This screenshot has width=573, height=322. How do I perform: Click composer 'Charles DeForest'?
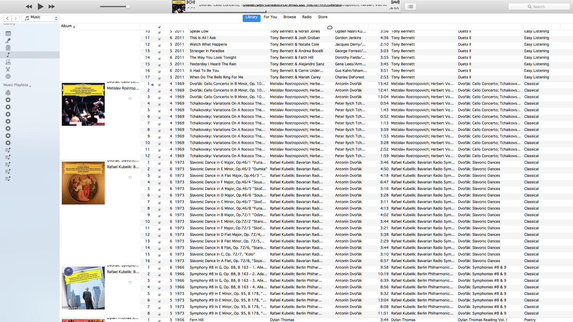click(349, 77)
